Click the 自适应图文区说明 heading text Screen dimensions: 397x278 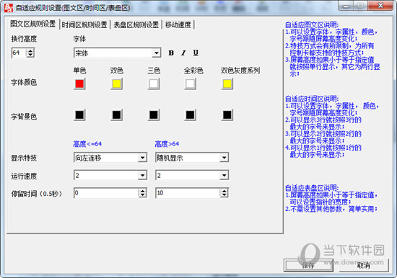[312, 25]
